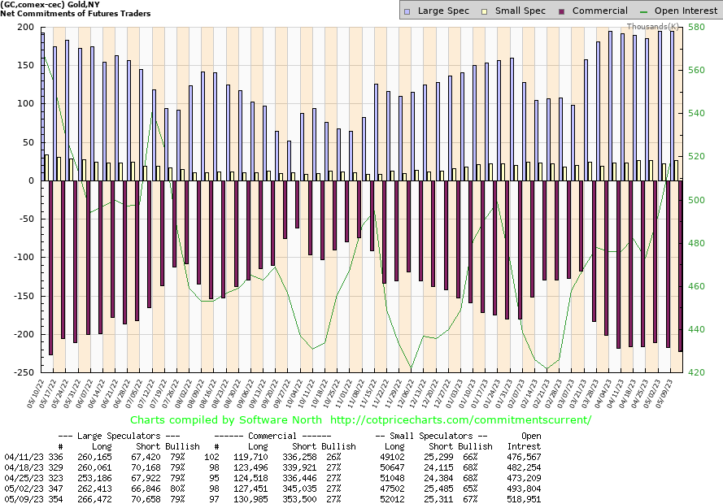Select the Large Spec legend label
The width and height of the screenshot is (723, 504).
tap(443, 11)
